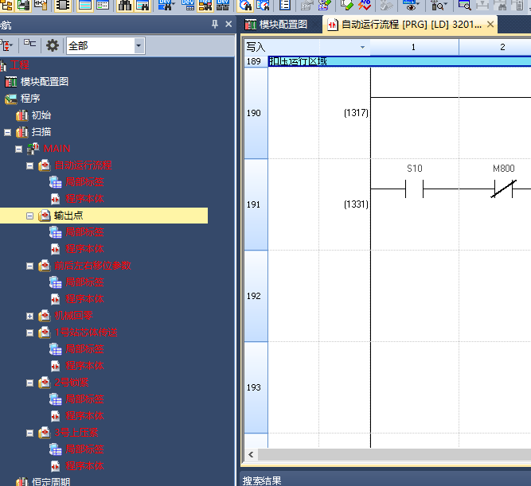The width and height of the screenshot is (531, 486).
Task: Click the 模块配置图 icon in the project tree
Action: click(x=11, y=82)
